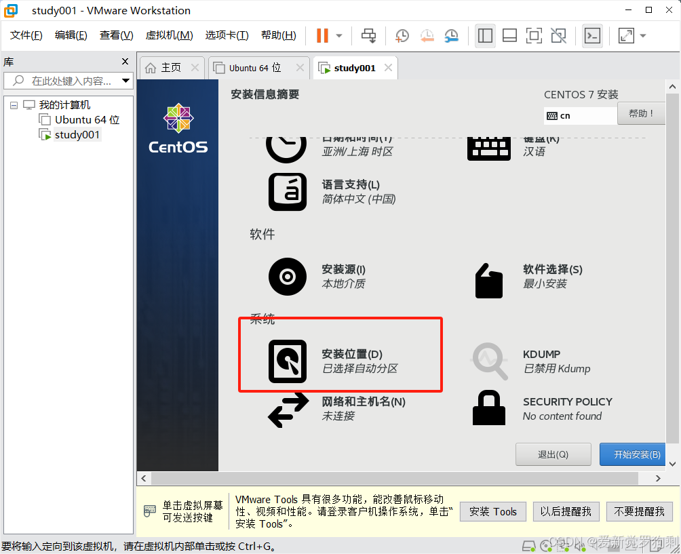
Task: Click the cn keyboard layout indicator
Action: 581,116
